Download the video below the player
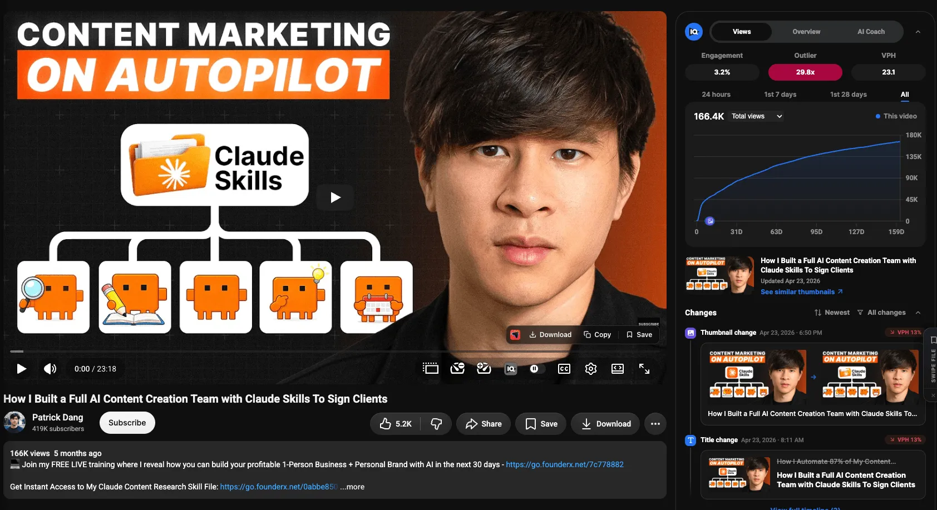Image resolution: width=937 pixels, height=510 pixels. [x=605, y=424]
